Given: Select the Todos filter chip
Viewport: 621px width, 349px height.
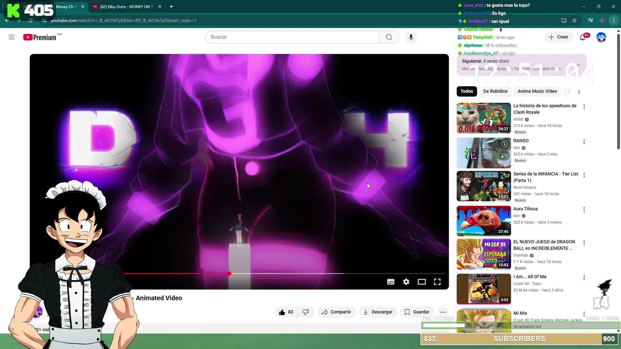Looking at the screenshot, I should point(467,91).
